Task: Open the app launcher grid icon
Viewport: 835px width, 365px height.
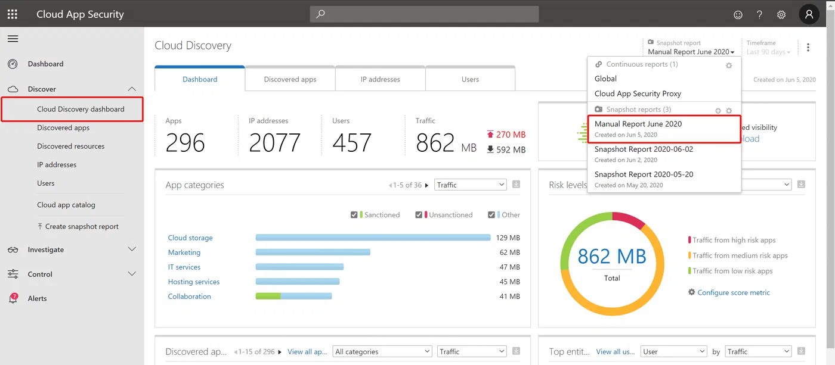Action: pyautogui.click(x=13, y=14)
